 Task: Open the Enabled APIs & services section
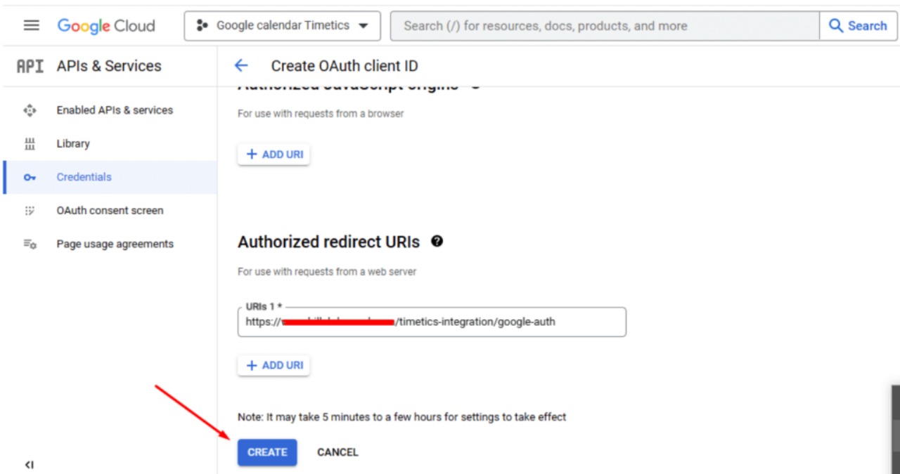tap(114, 110)
